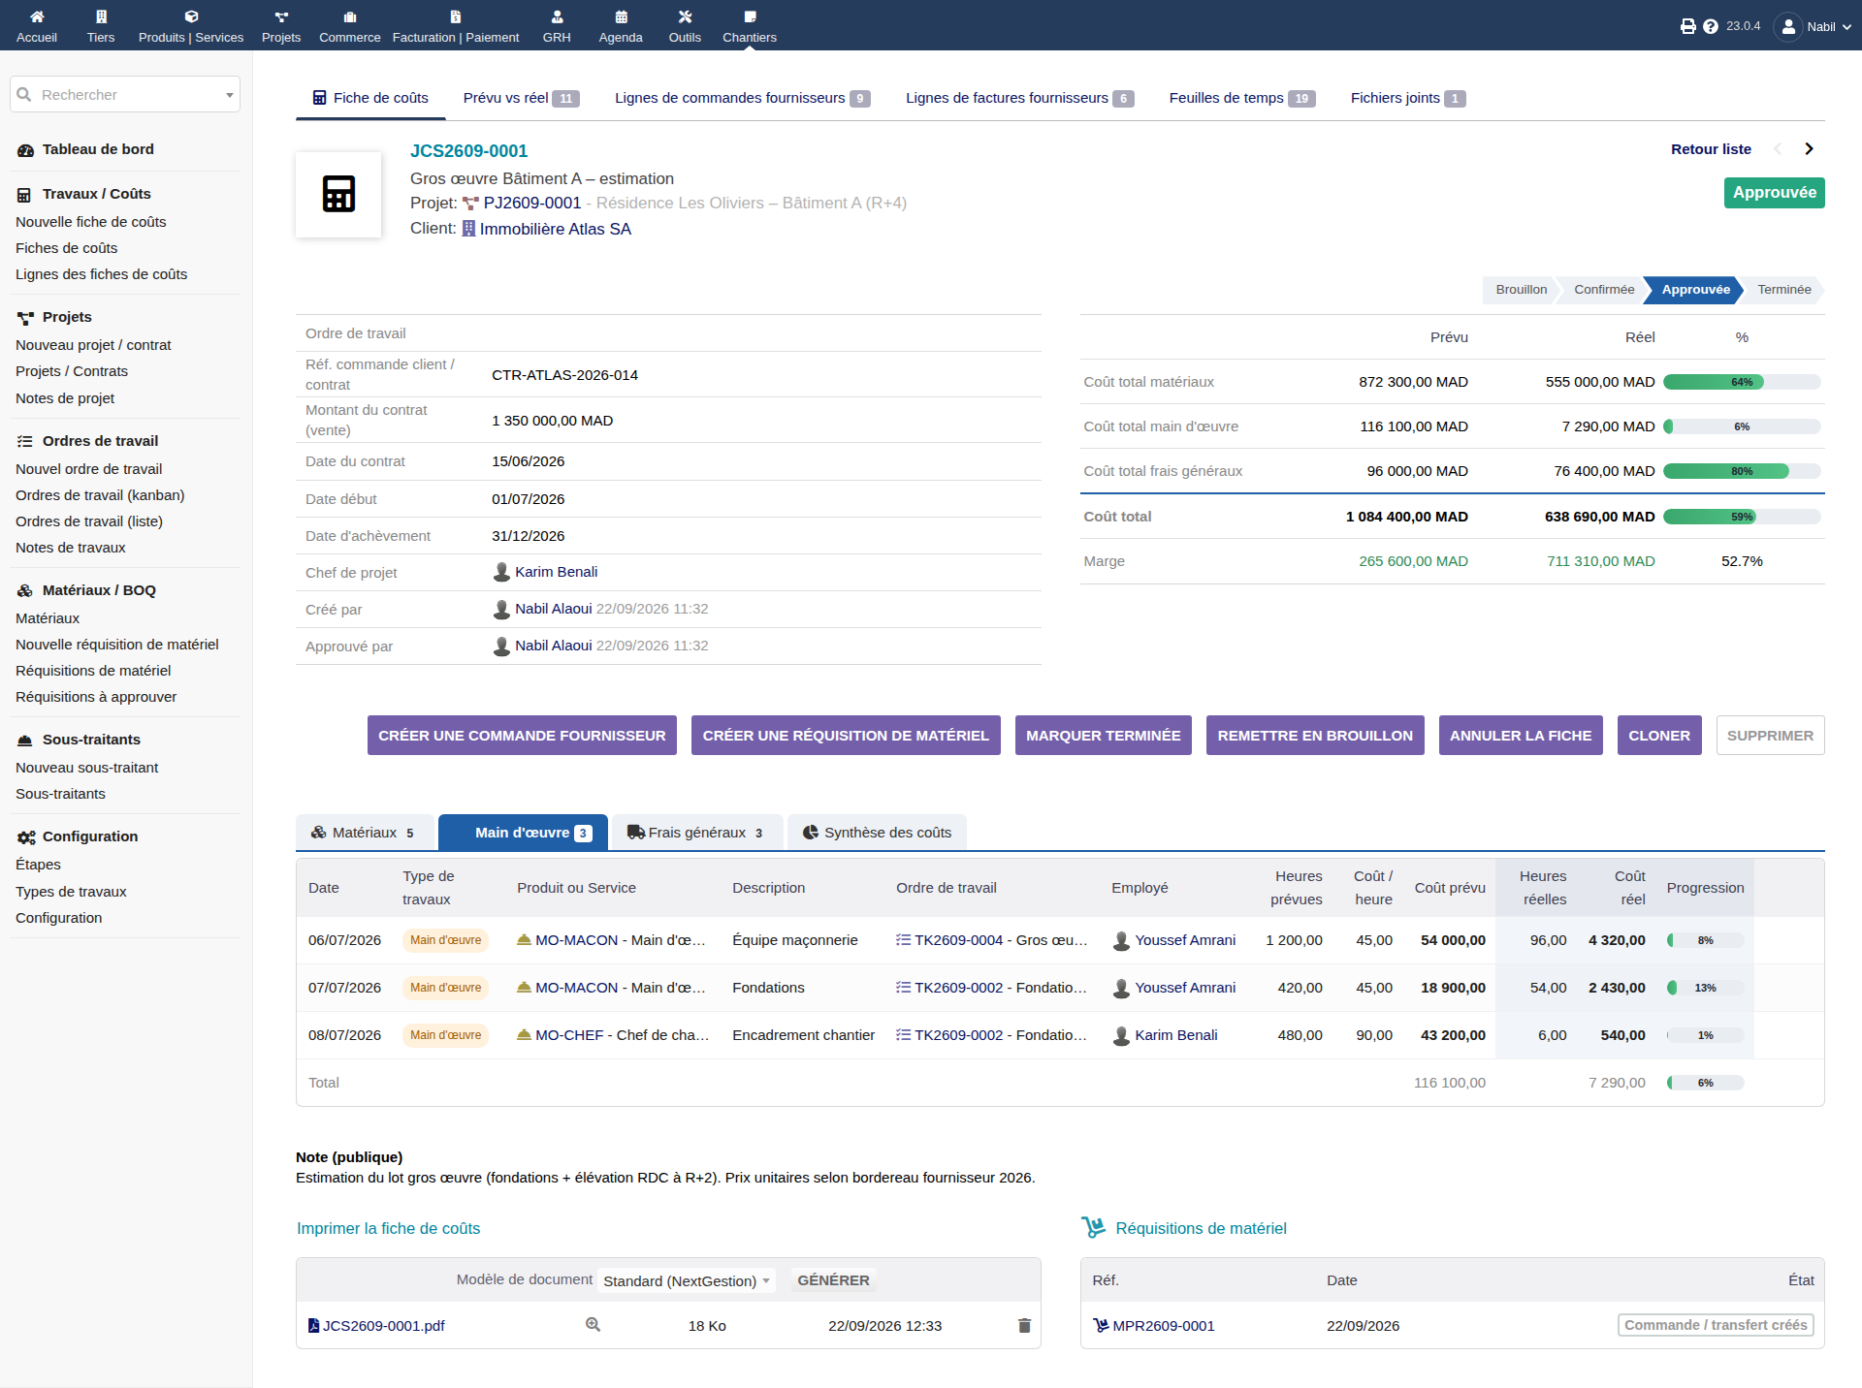Click the print icon in top bar
The width and height of the screenshot is (1862, 1388).
click(1687, 26)
